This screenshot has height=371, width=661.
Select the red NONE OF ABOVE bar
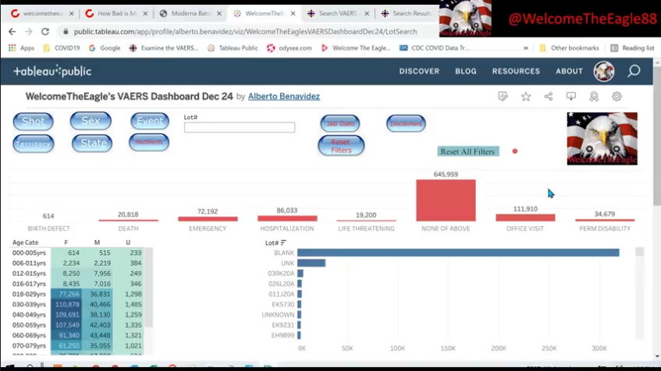(445, 200)
